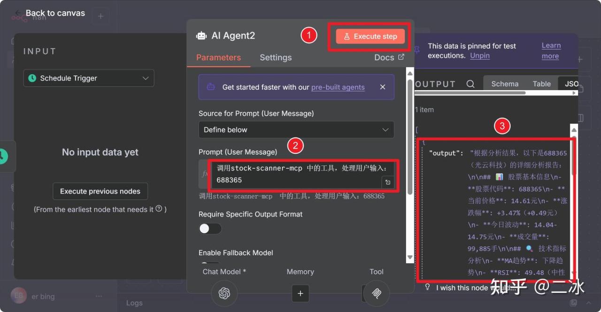
Task: Dismiss the pre-built agents banner
Action: [382, 87]
